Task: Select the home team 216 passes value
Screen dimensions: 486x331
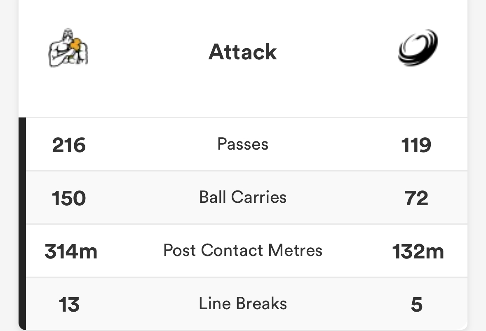Action: tap(69, 145)
